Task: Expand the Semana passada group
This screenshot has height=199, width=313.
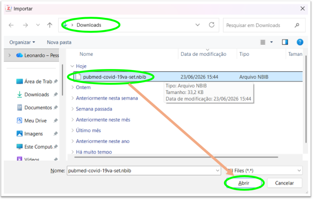Action: pos(72,109)
